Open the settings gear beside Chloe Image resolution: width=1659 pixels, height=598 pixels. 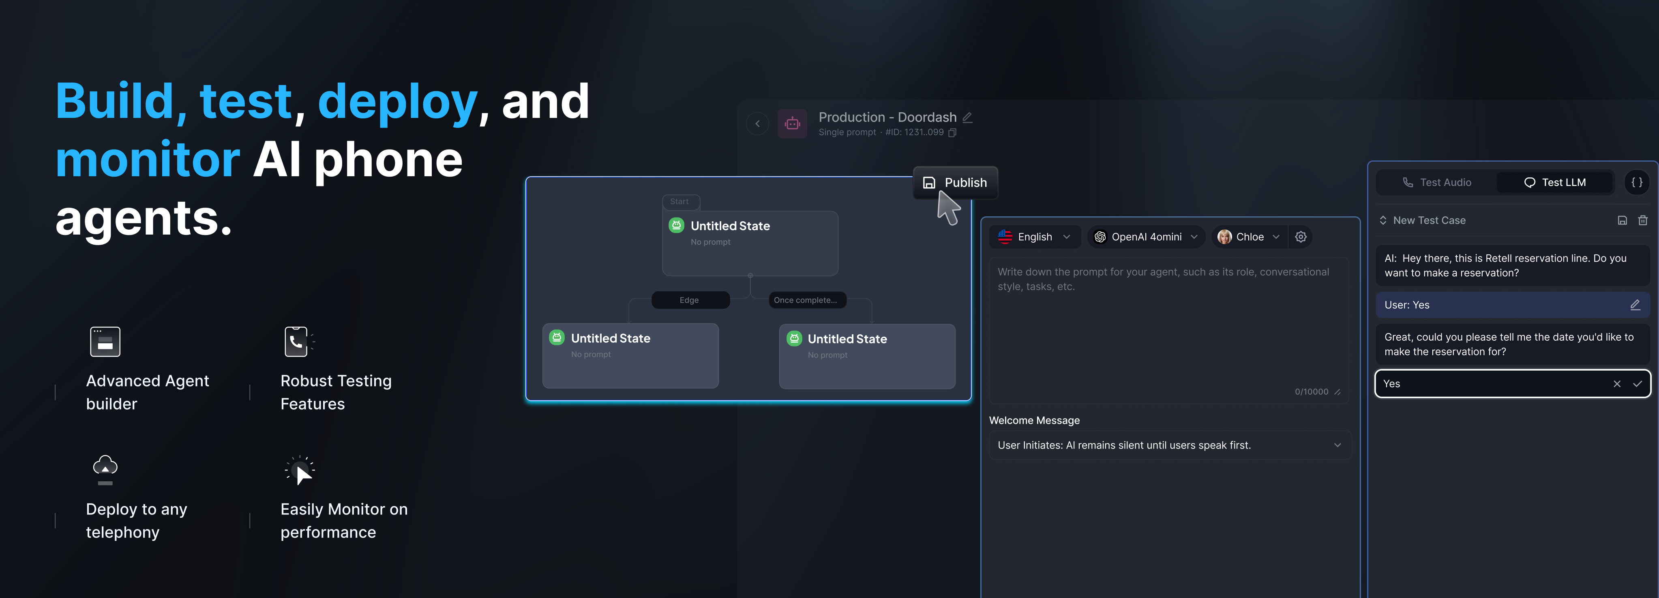click(1301, 237)
